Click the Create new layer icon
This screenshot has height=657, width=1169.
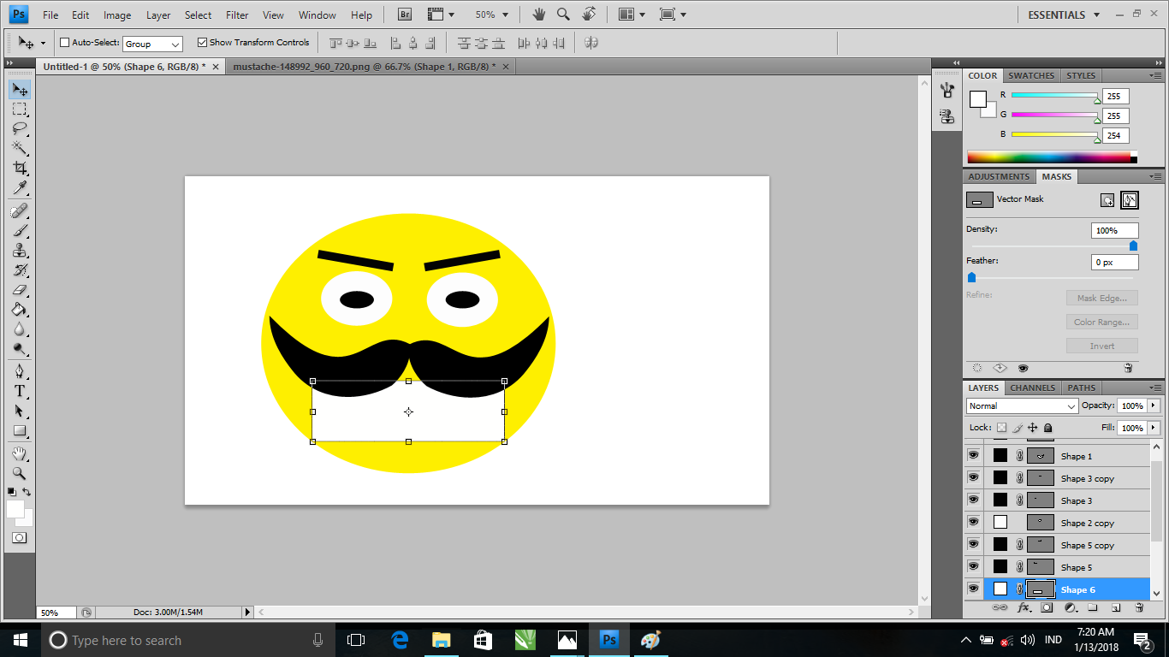pyautogui.click(x=1116, y=607)
